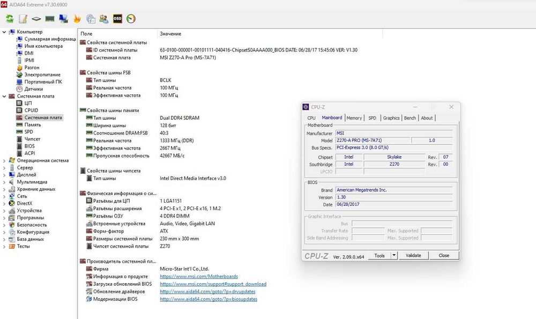Click the AIDA64 app title icon

4,4
